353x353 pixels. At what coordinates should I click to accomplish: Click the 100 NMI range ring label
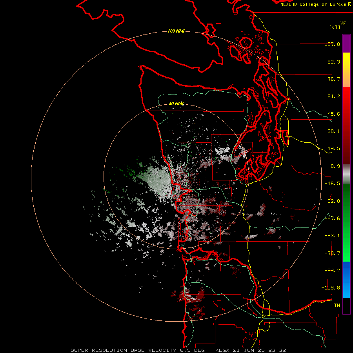tap(176, 31)
